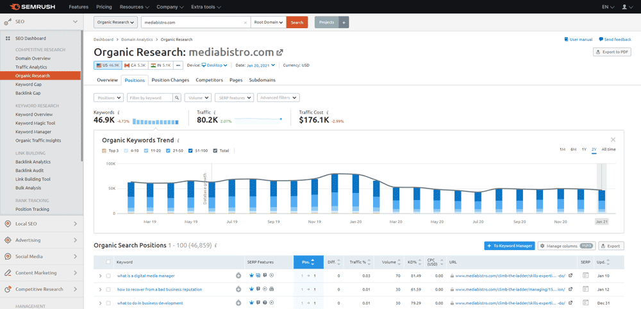Select All time chart range
Viewport: 641px width, 309px height.
(x=608, y=149)
